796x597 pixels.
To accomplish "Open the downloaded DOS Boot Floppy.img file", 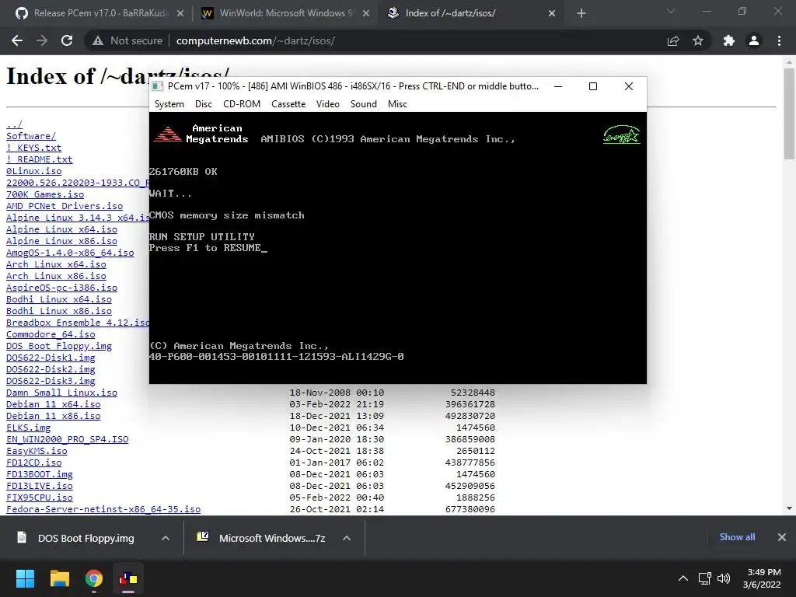I will (x=86, y=538).
